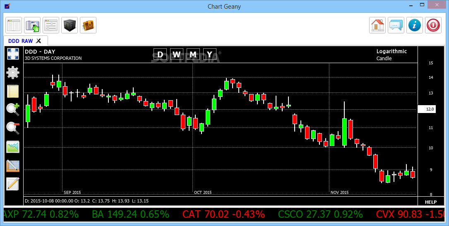Click CAT 70.02 ticker entry
The height and width of the screenshot is (226, 449).
223,214
